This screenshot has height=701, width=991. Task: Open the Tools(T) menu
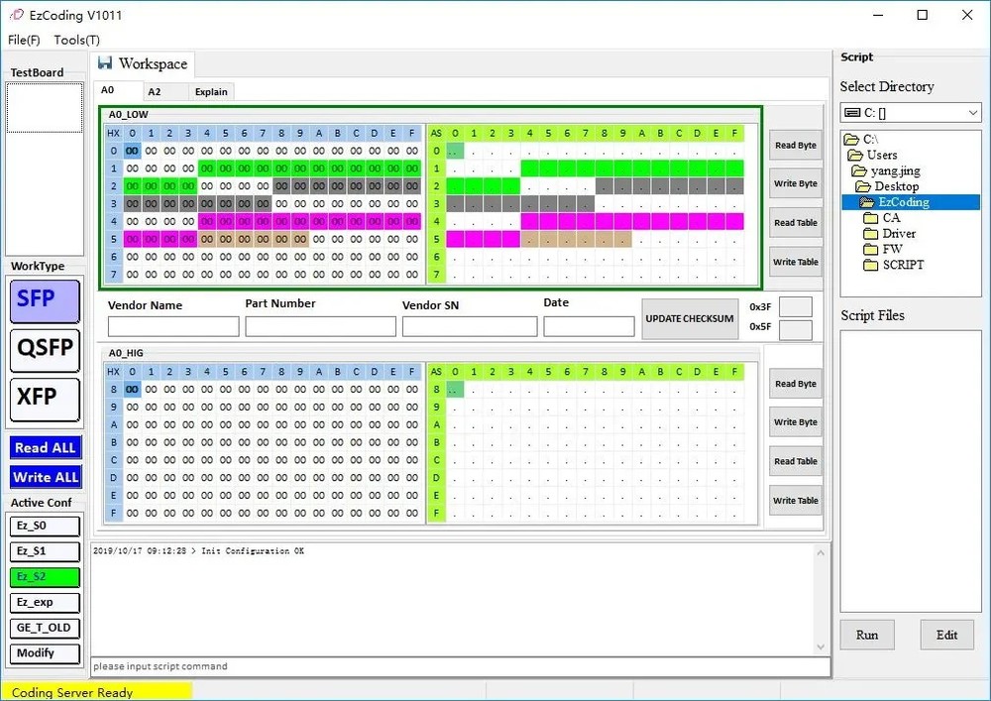[75, 40]
